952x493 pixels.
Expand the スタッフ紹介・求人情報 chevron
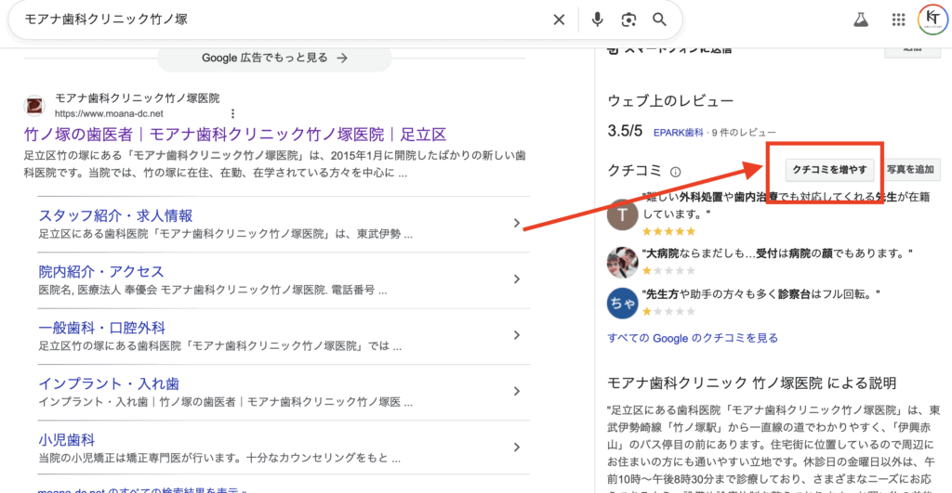pyautogui.click(x=517, y=223)
